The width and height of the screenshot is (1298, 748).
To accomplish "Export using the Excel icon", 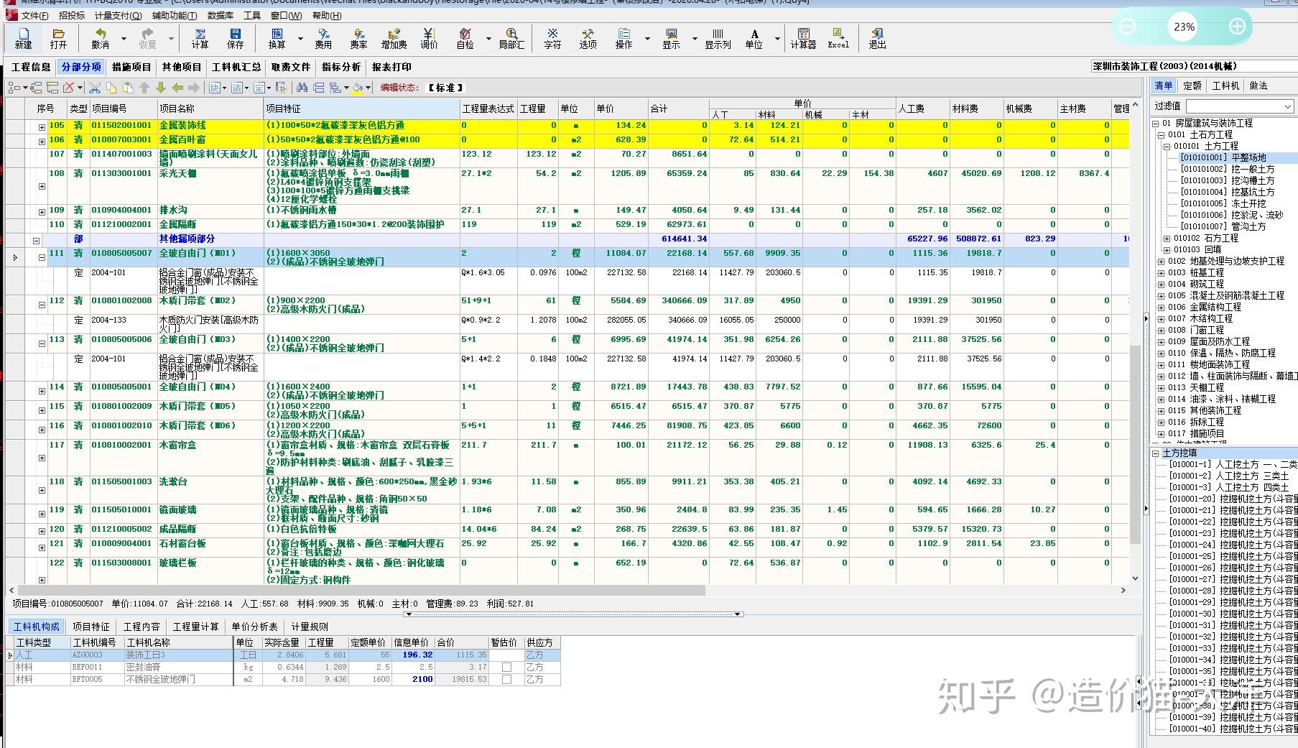I will click(837, 39).
